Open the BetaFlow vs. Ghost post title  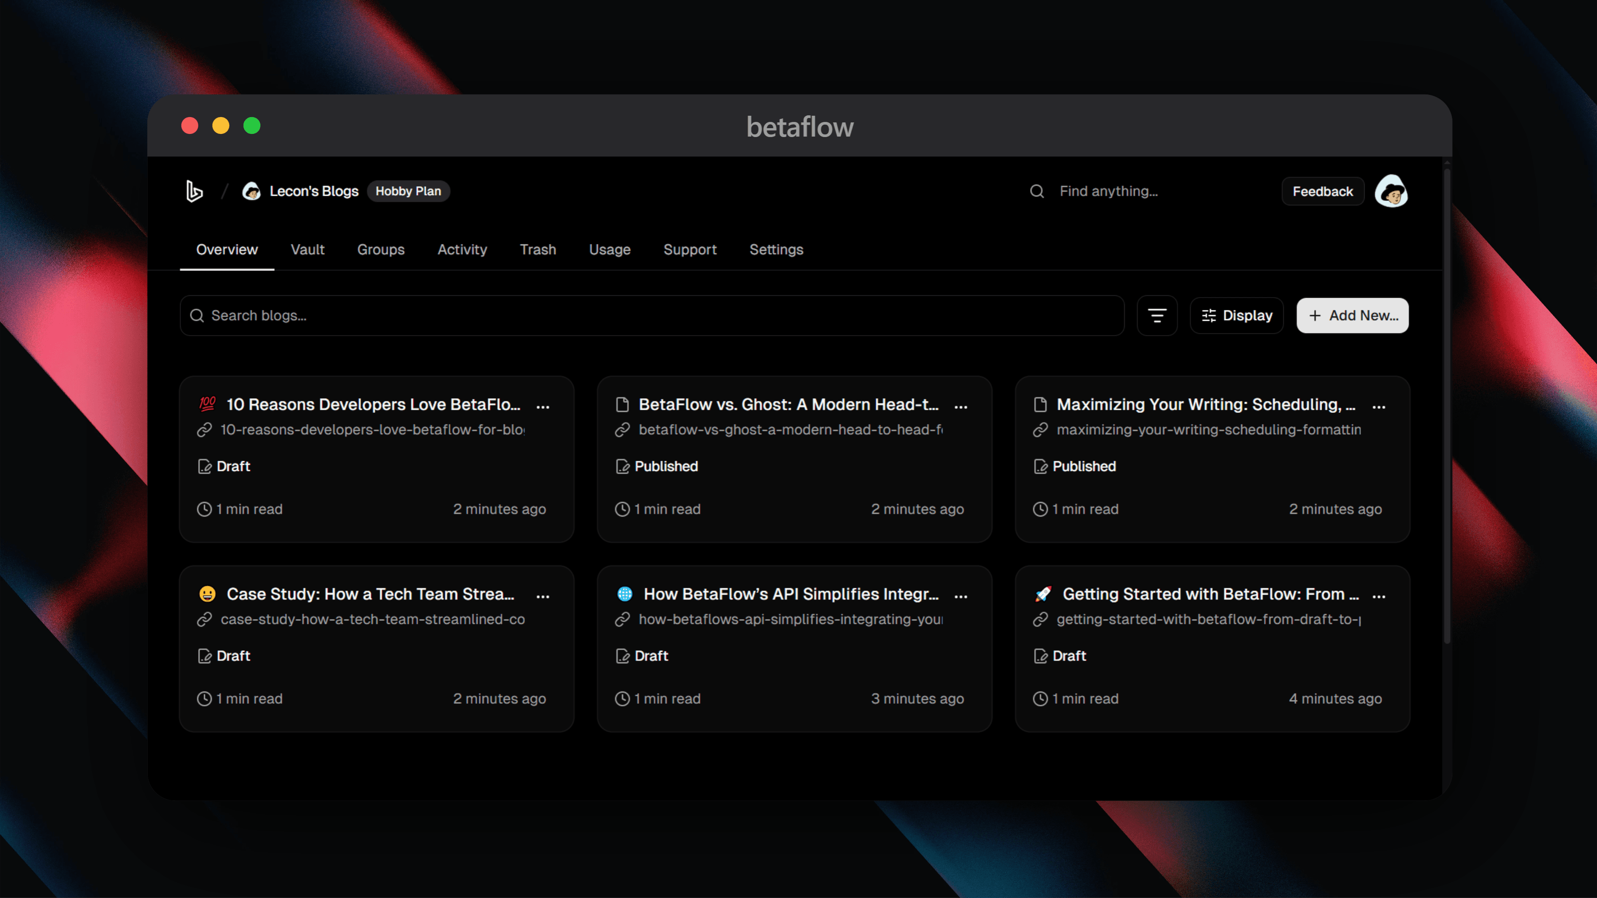[789, 405]
